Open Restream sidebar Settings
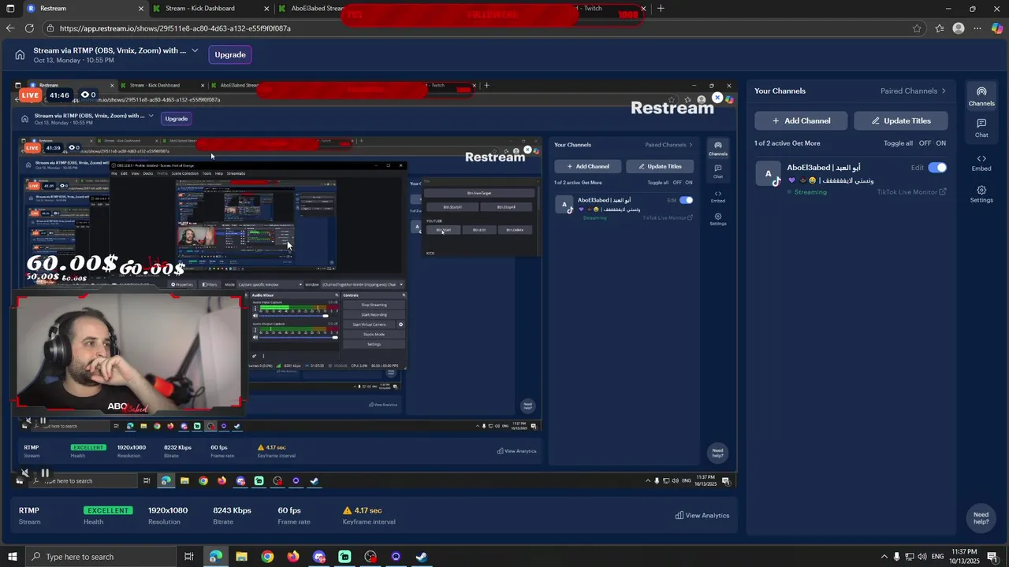Image resolution: width=1009 pixels, height=567 pixels. click(981, 195)
